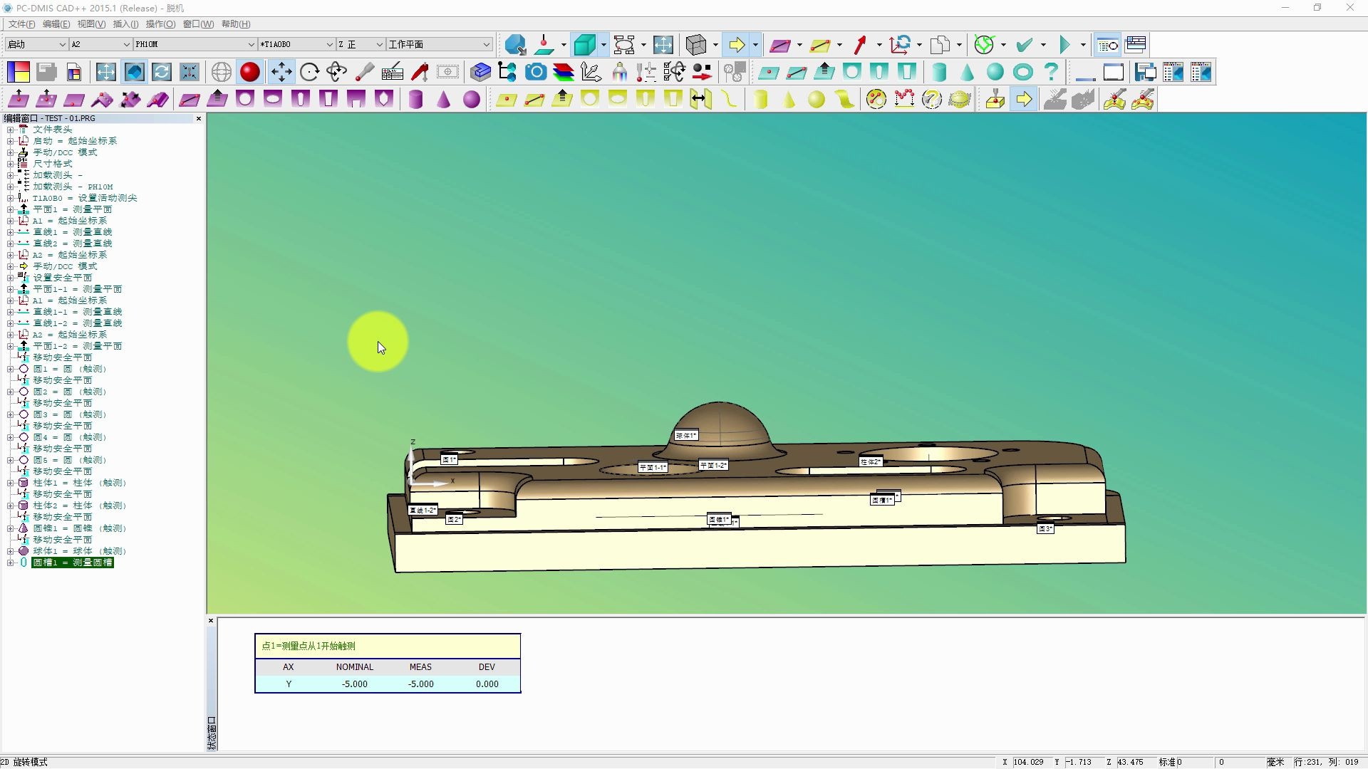This screenshot has width=1368, height=769.
Task: Open the 操作(O) menu
Action: click(160, 24)
